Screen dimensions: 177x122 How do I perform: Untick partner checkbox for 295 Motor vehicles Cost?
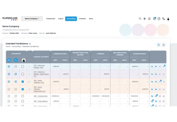click(23, 82)
